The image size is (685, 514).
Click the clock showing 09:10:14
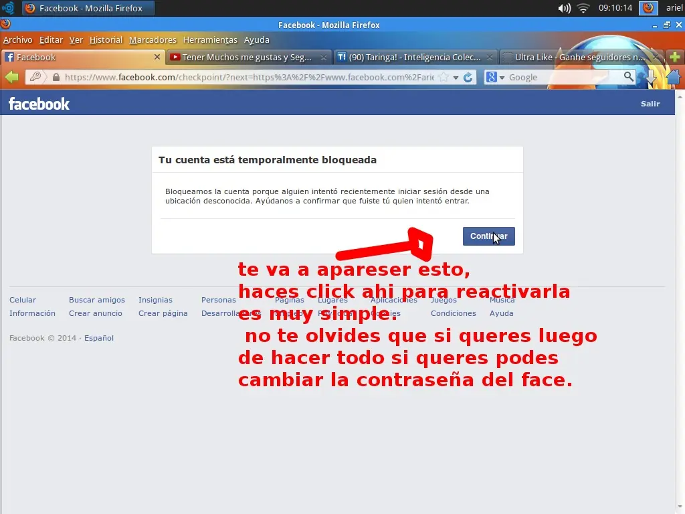pyautogui.click(x=615, y=8)
